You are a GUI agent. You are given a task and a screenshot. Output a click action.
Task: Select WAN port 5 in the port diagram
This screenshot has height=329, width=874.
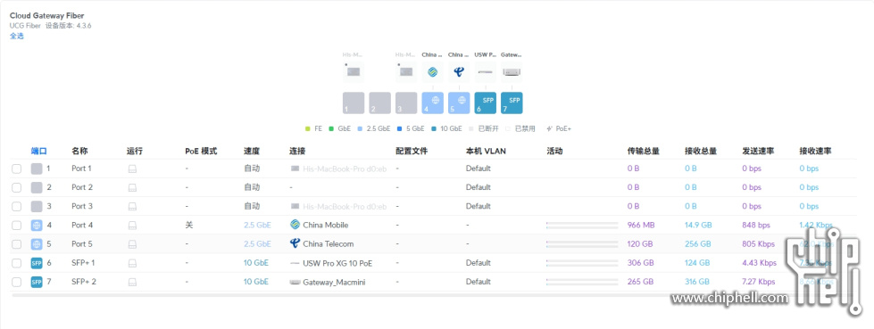[459, 103]
